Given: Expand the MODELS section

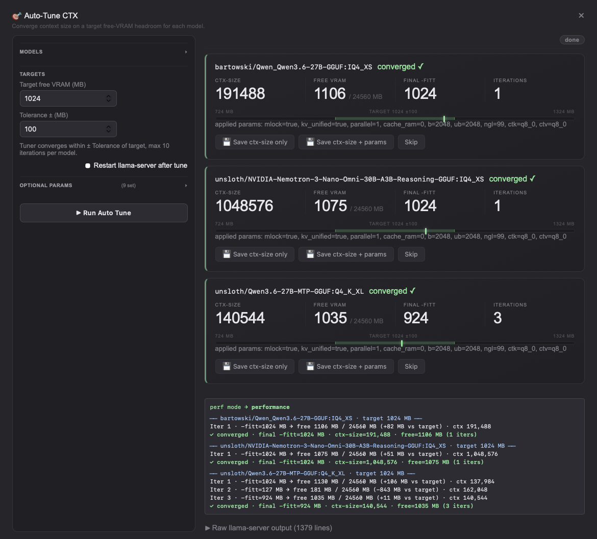Looking at the screenshot, I should pos(103,52).
